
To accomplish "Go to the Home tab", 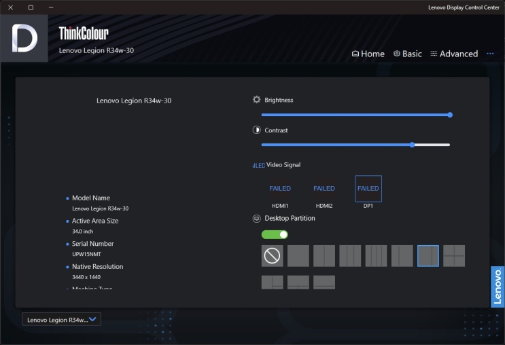I will pyautogui.click(x=368, y=54).
